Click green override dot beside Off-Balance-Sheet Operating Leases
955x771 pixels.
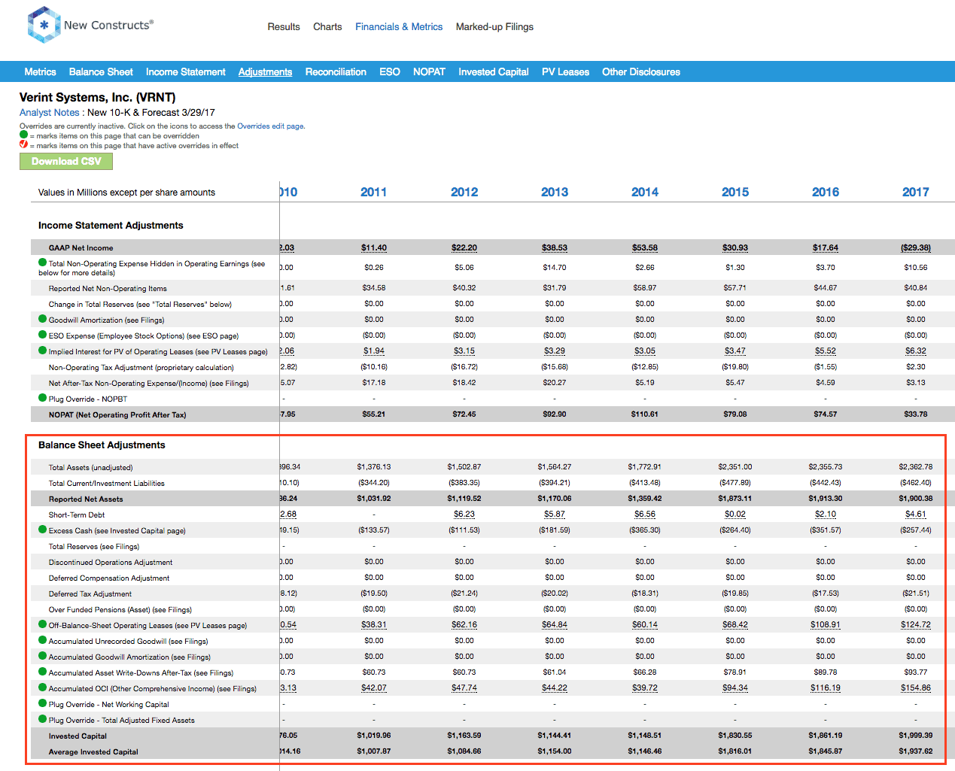coord(43,624)
